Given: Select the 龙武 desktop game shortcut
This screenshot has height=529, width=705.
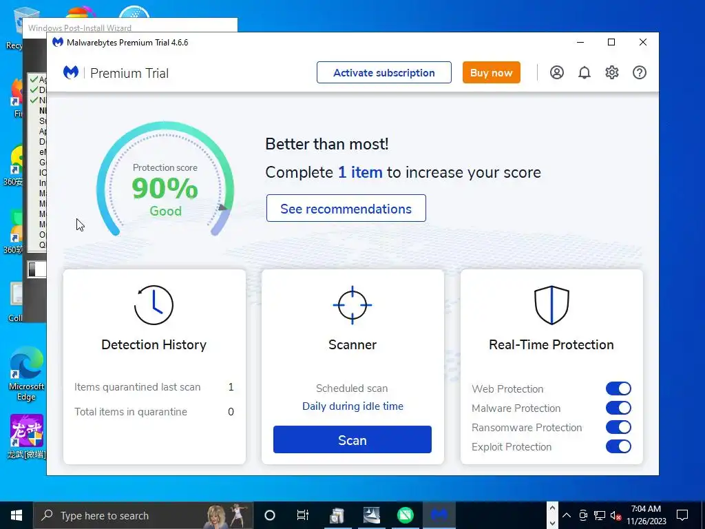Looking at the screenshot, I should [26, 436].
